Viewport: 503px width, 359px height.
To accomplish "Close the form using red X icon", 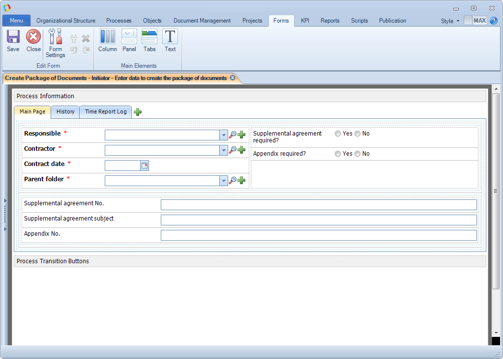I will [x=33, y=40].
